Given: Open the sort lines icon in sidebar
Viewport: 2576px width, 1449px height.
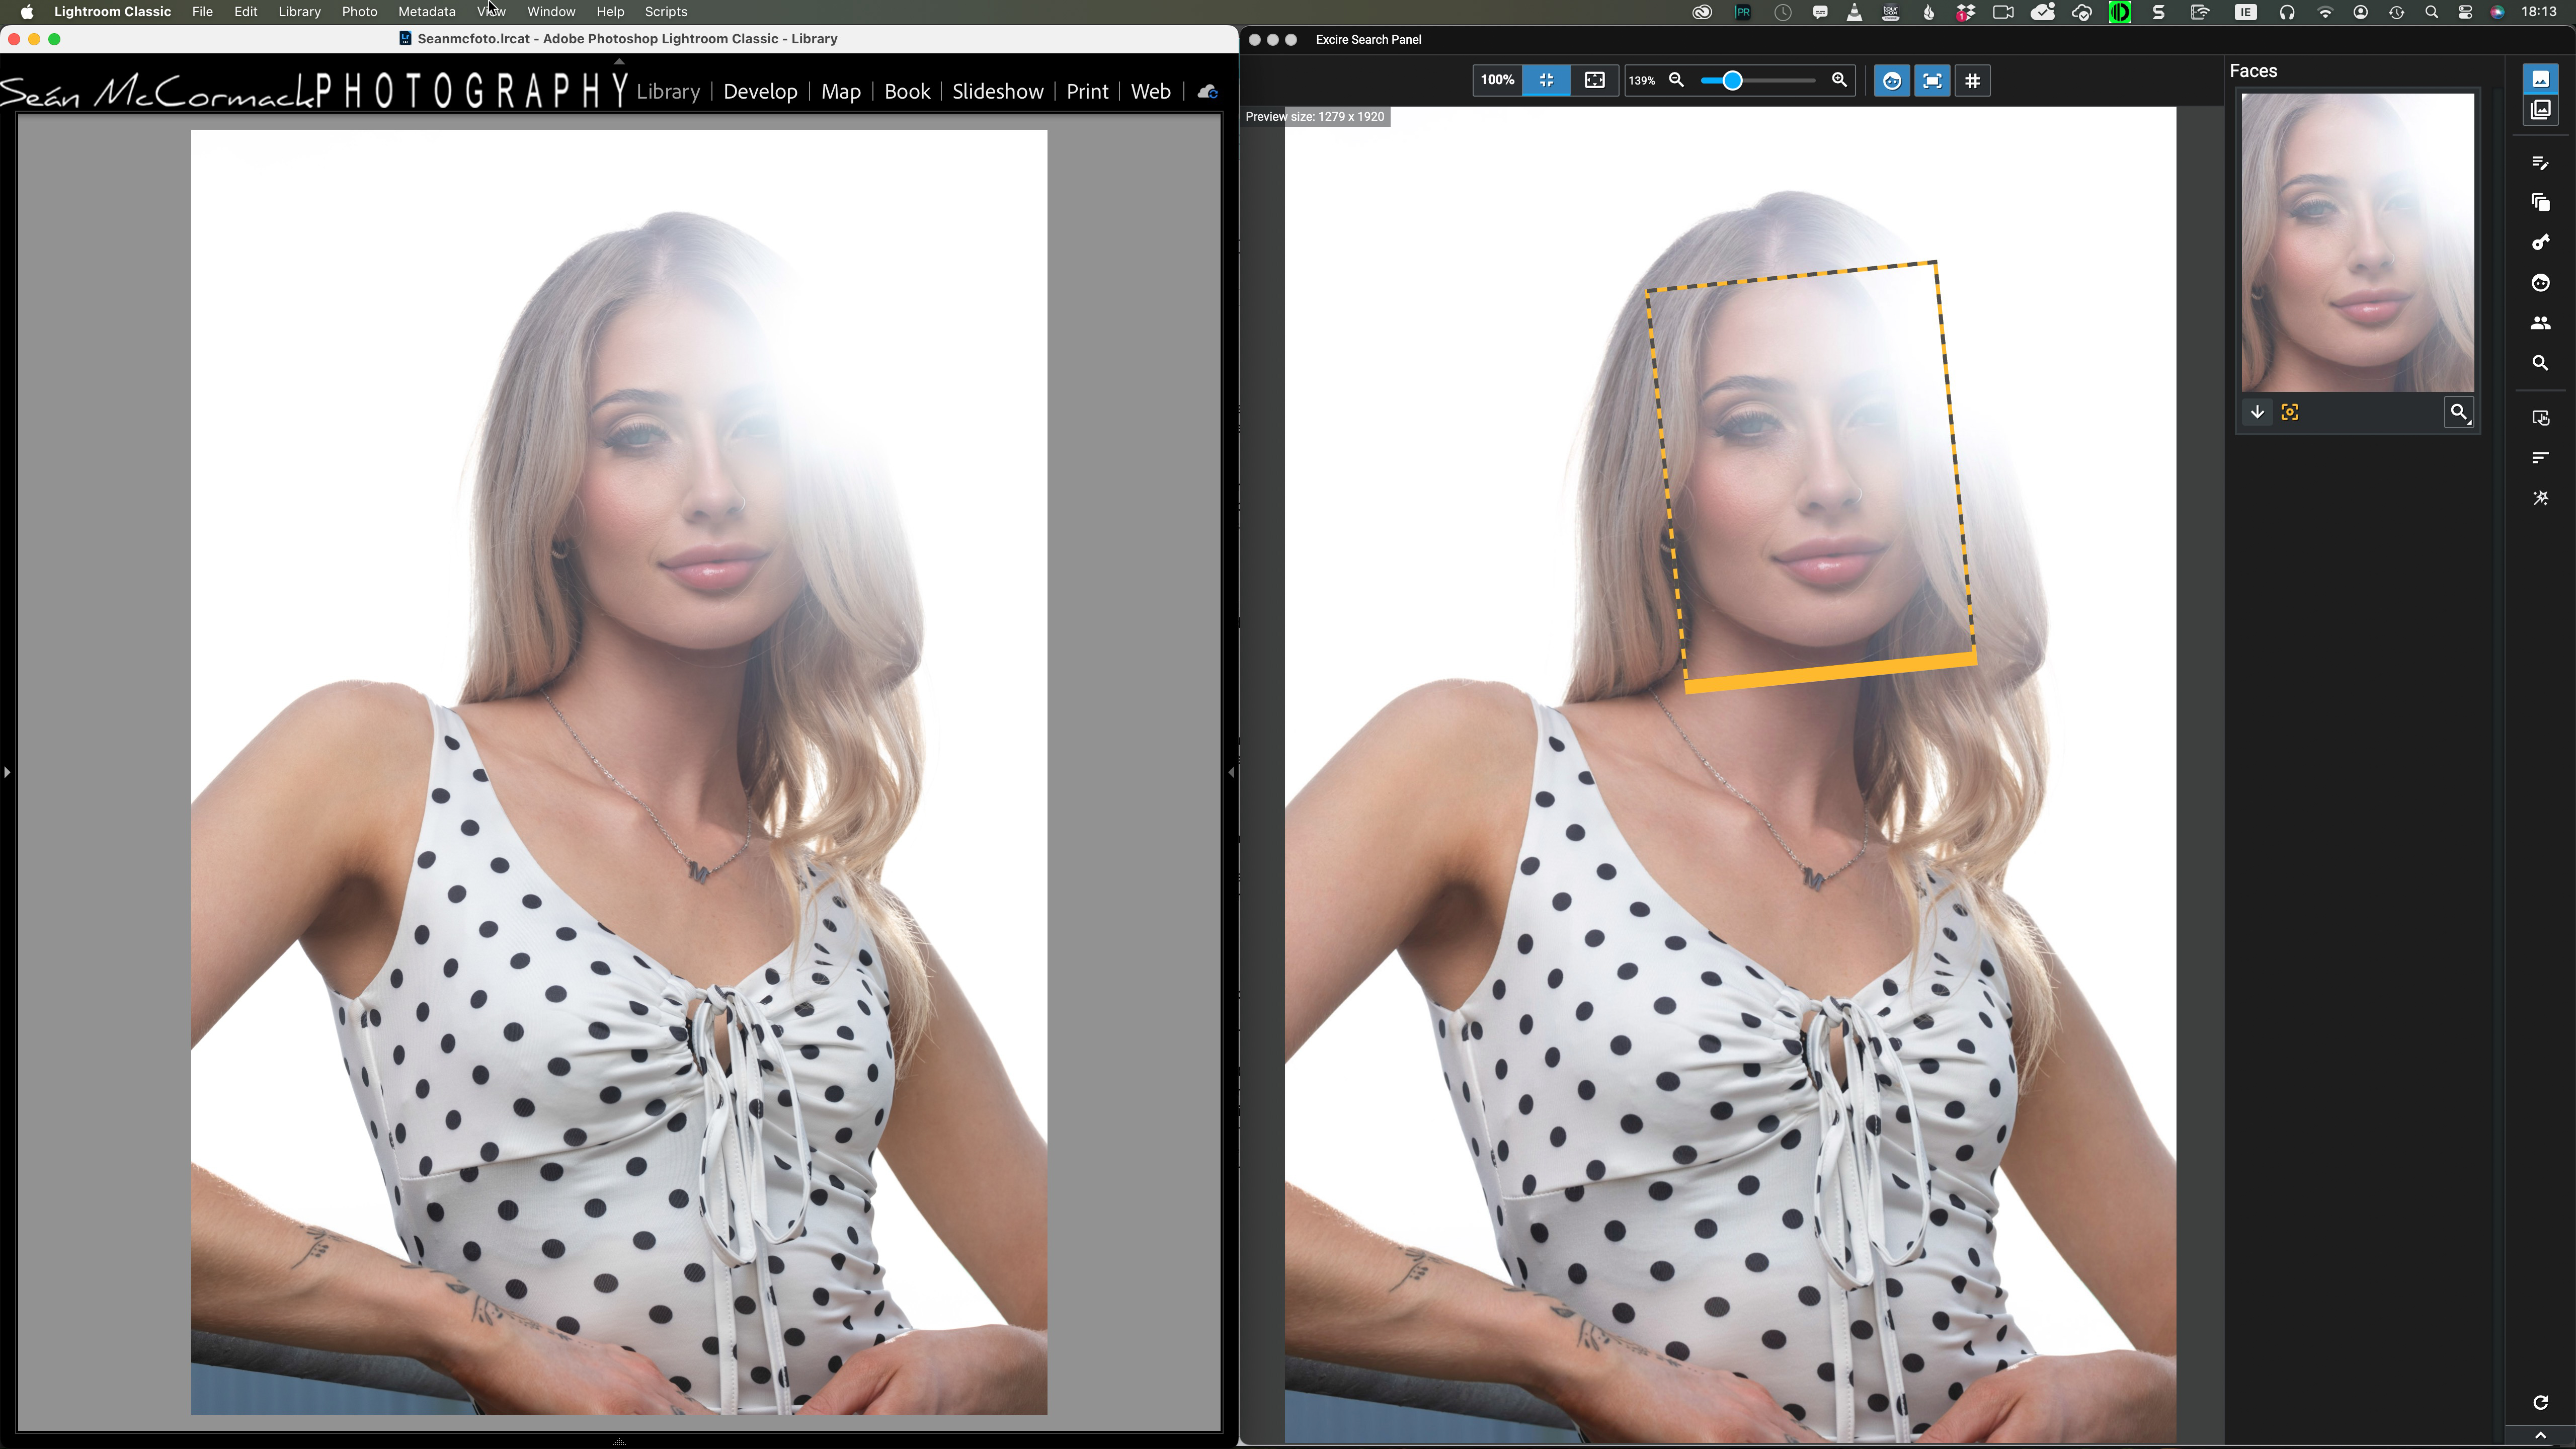Looking at the screenshot, I should (x=2540, y=457).
